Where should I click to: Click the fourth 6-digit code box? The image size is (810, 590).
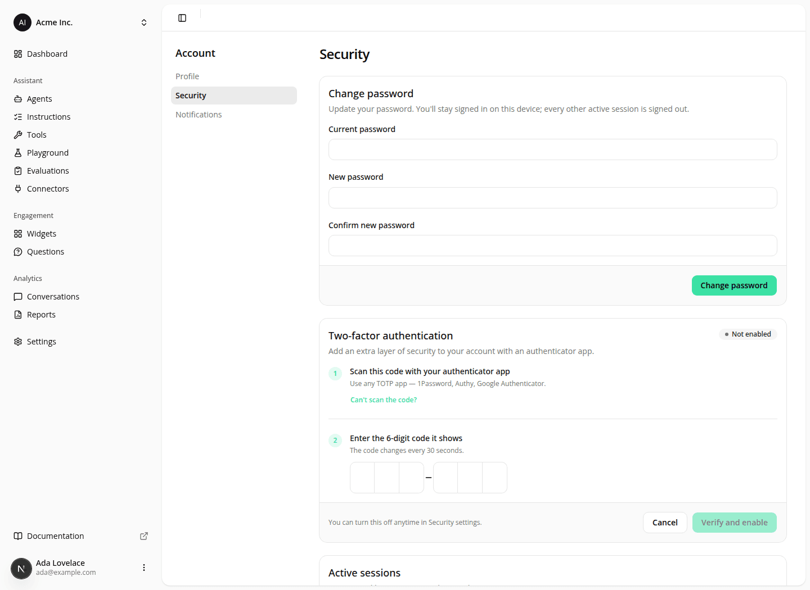tap(445, 478)
